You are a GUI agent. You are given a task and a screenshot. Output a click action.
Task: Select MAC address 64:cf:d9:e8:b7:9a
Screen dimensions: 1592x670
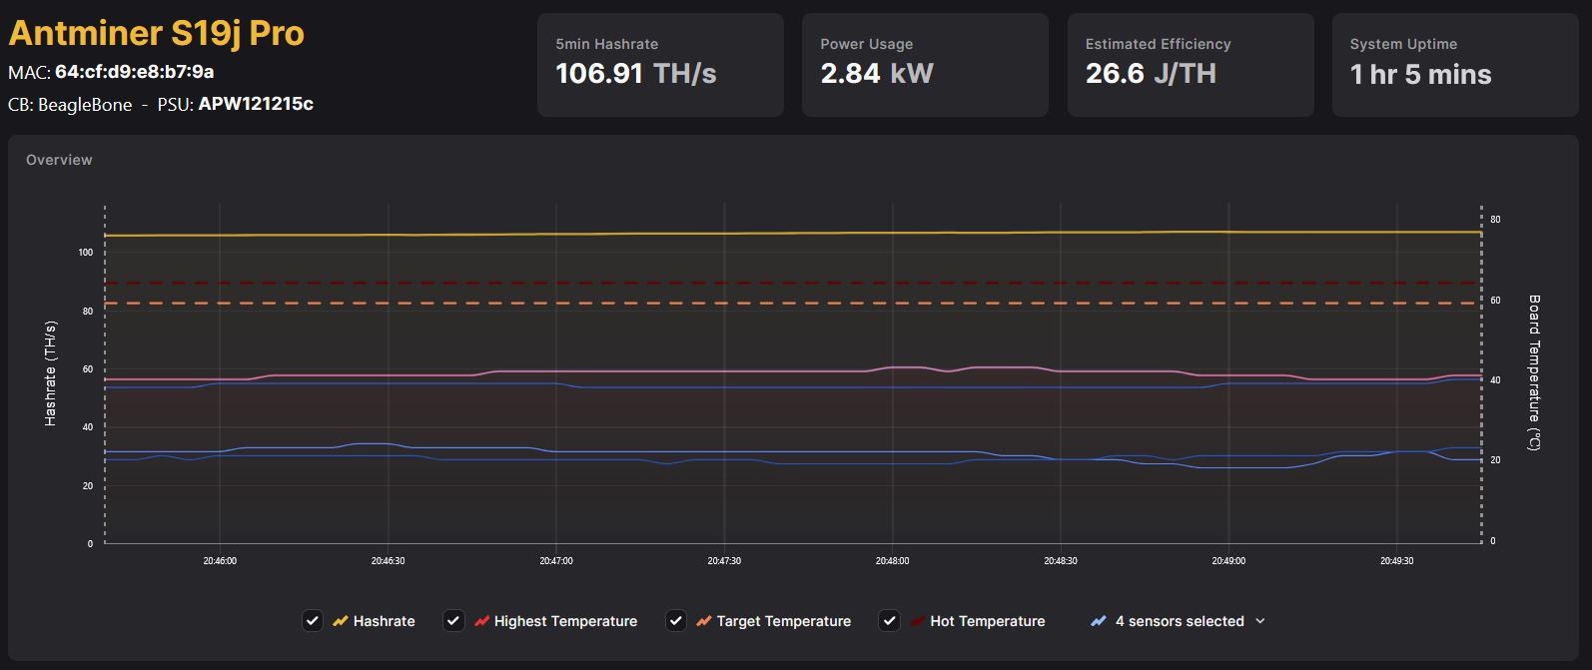click(134, 72)
